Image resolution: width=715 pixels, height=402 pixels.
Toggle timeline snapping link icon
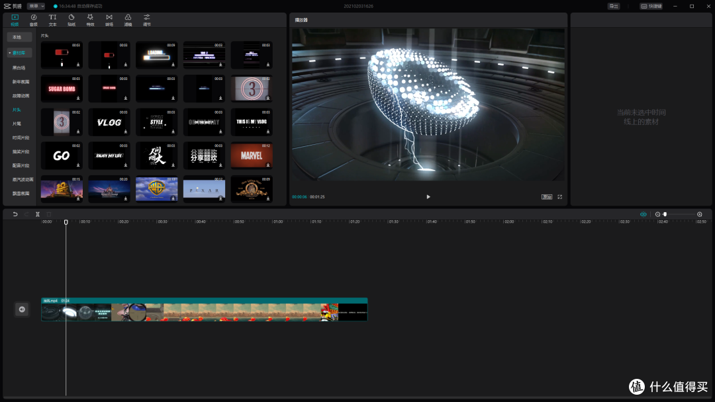tap(643, 214)
